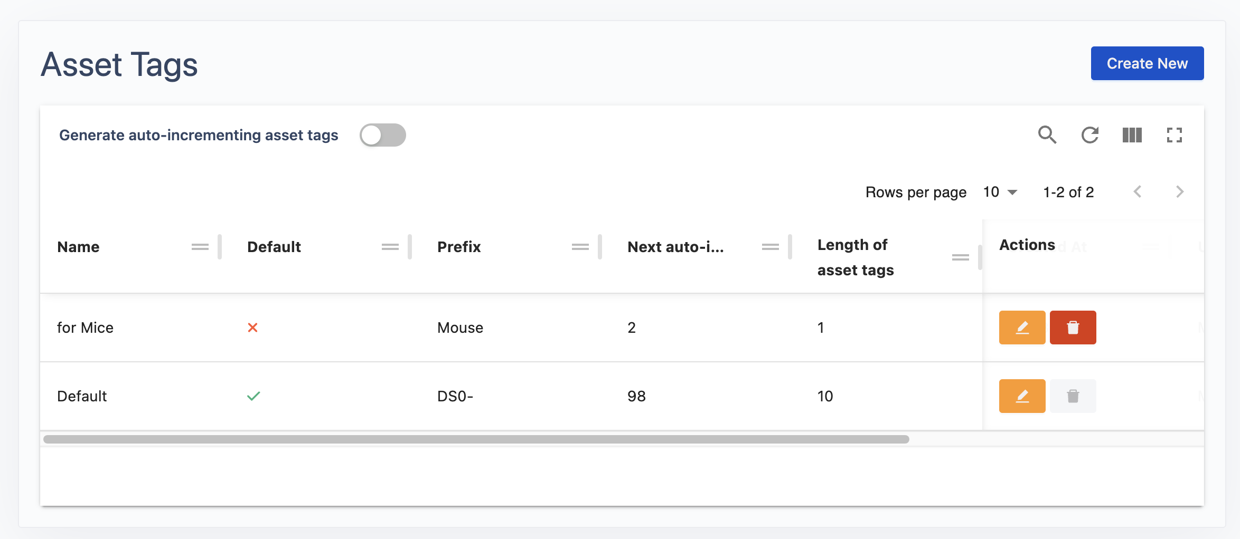
Task: Grab the Name column drag handle
Action: (x=200, y=247)
